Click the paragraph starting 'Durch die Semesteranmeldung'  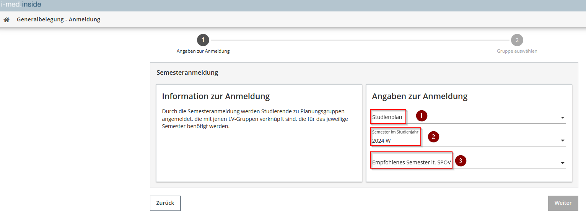[255, 119]
